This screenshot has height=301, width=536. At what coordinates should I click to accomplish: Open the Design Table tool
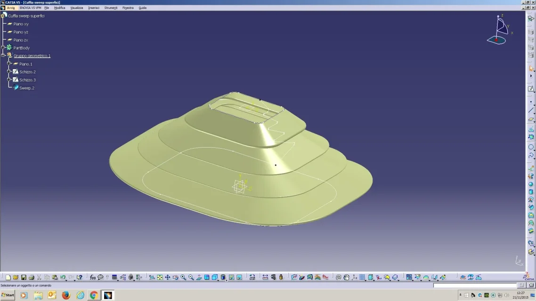pyautogui.click(x=114, y=277)
